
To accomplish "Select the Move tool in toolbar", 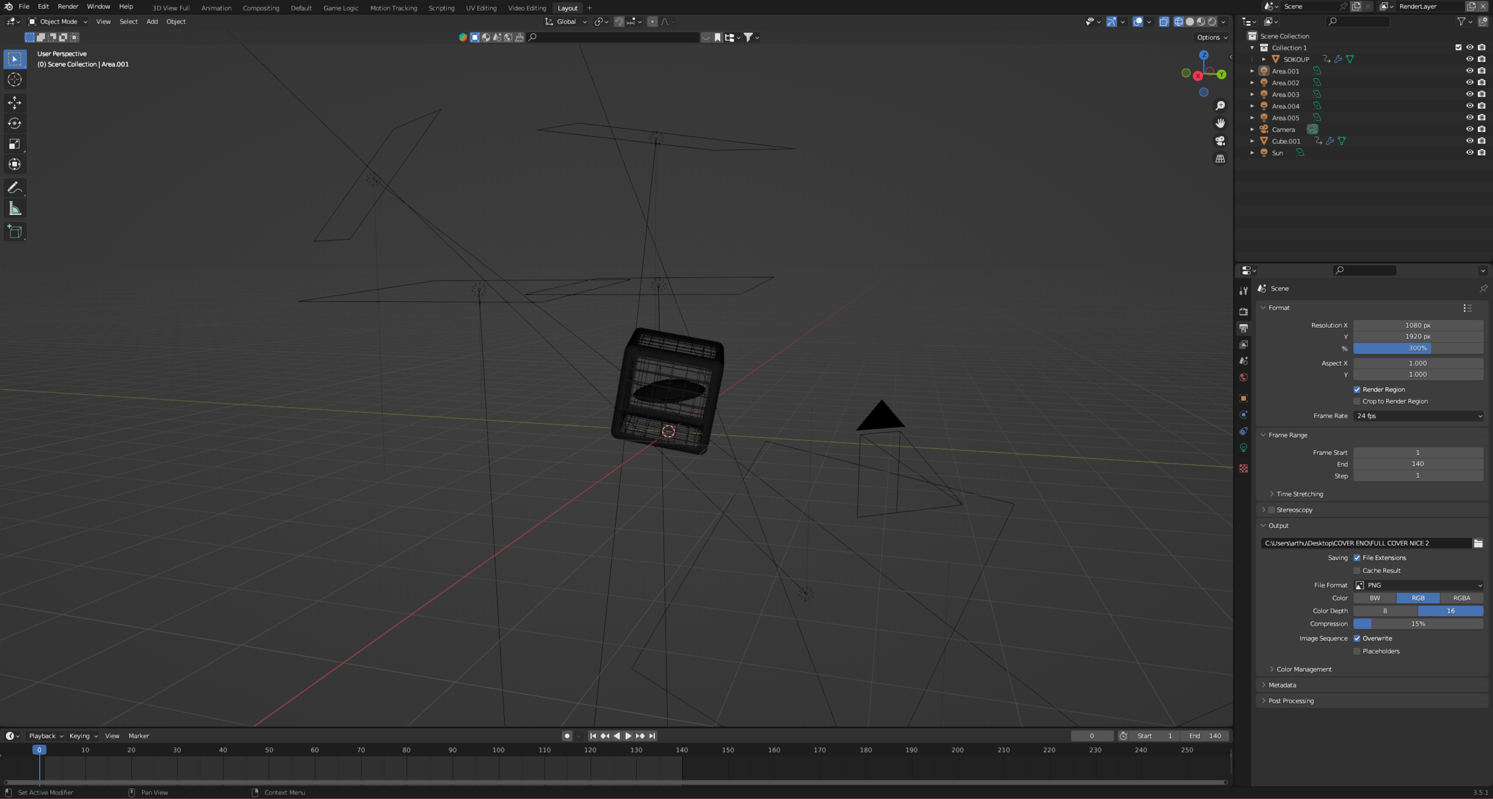I will tap(15, 103).
